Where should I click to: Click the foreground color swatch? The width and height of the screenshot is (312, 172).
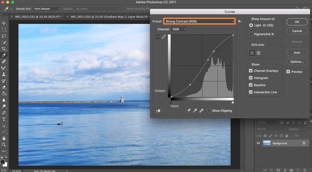click(2, 162)
